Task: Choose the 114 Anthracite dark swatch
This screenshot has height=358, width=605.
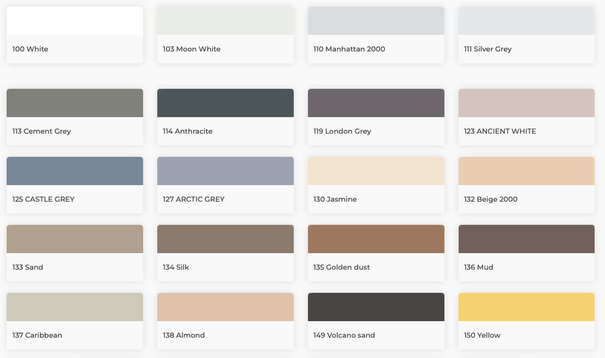Action: coord(225,103)
